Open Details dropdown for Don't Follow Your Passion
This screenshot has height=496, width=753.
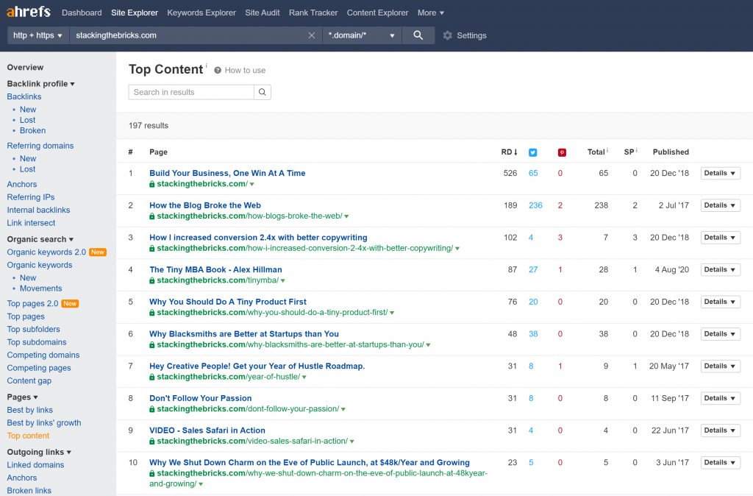pyautogui.click(x=721, y=398)
